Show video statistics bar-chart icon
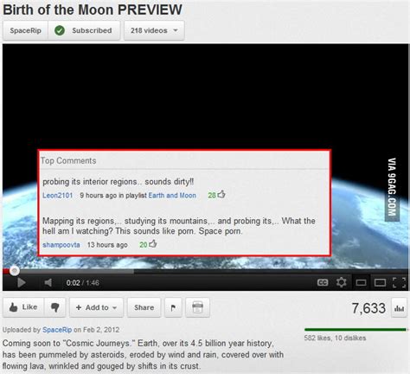This screenshot has width=410, height=374. coord(399,308)
